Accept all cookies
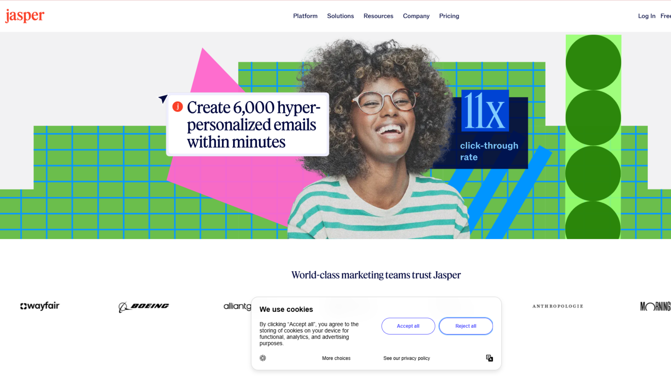The width and height of the screenshot is (671, 377). tap(408, 326)
